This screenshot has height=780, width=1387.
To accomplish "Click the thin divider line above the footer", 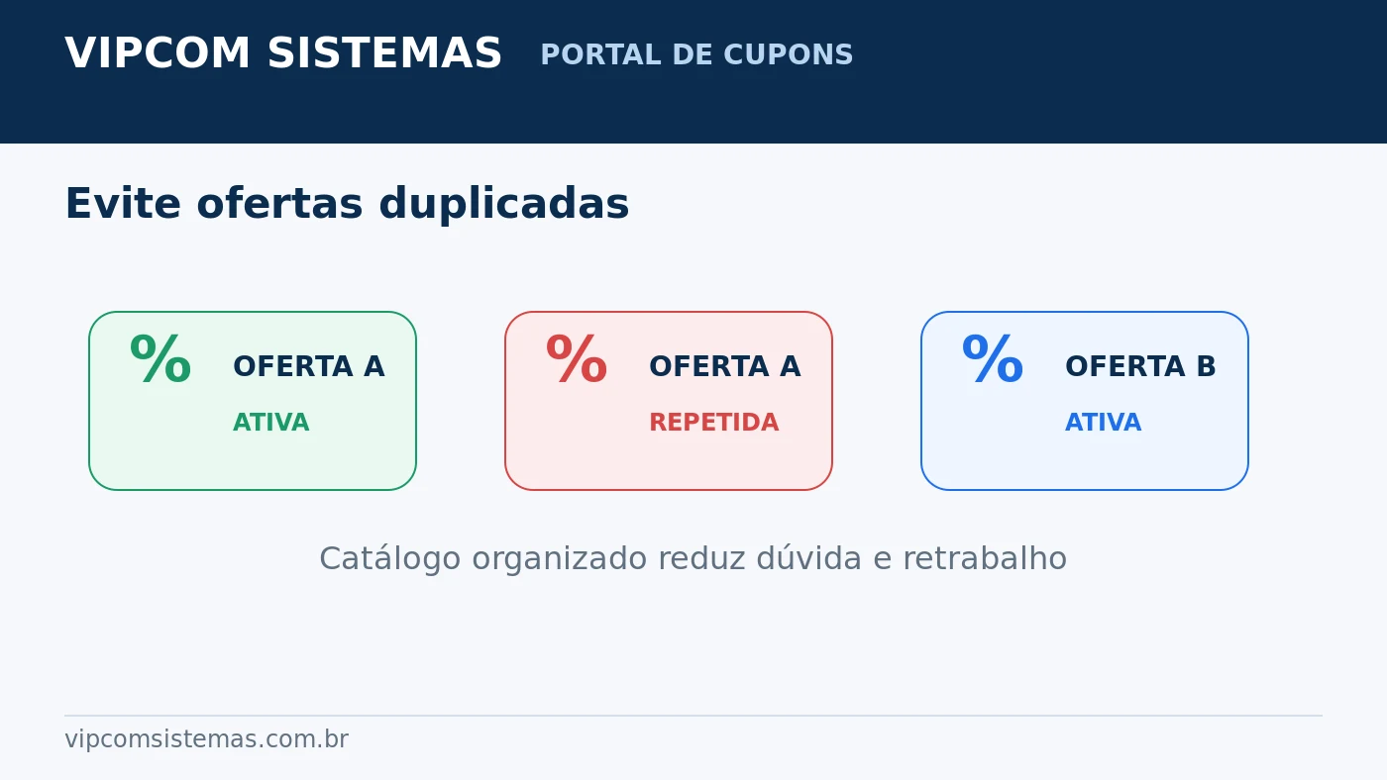I will 693,716.
